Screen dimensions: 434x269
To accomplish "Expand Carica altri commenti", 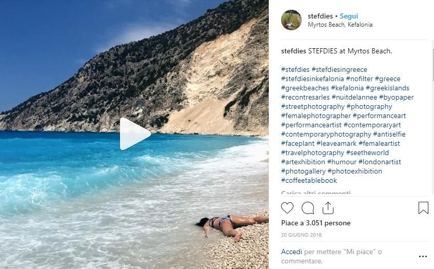I will [316, 193].
